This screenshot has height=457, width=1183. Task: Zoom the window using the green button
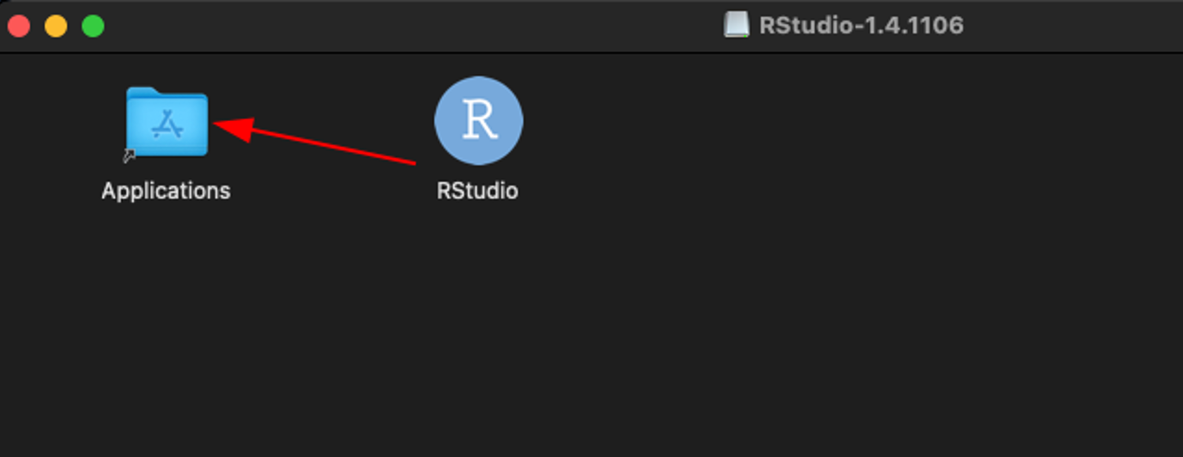click(93, 27)
